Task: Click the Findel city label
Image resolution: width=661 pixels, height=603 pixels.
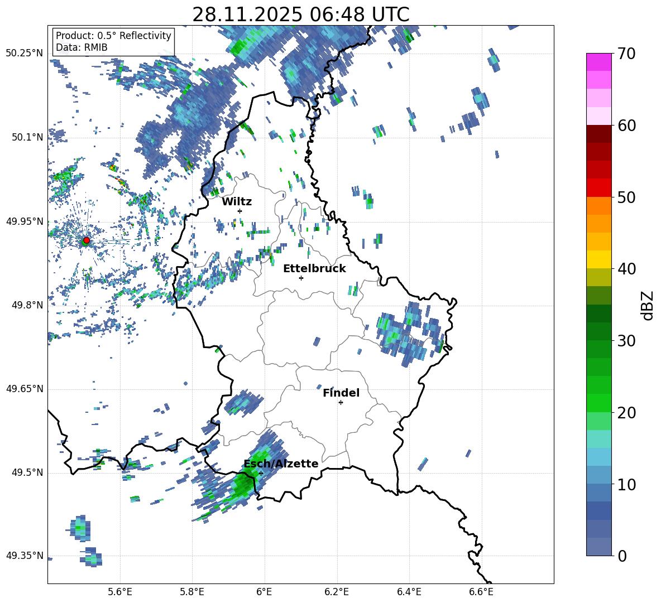Action: coord(341,393)
